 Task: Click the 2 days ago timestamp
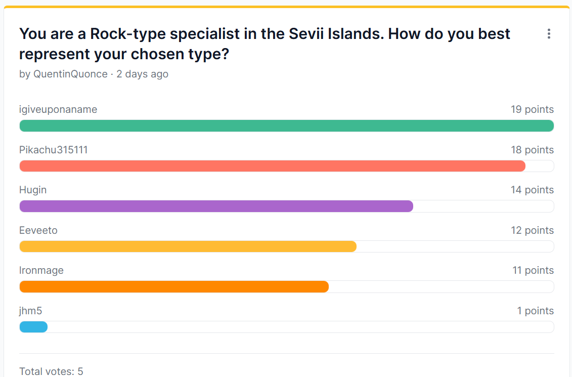tap(142, 74)
